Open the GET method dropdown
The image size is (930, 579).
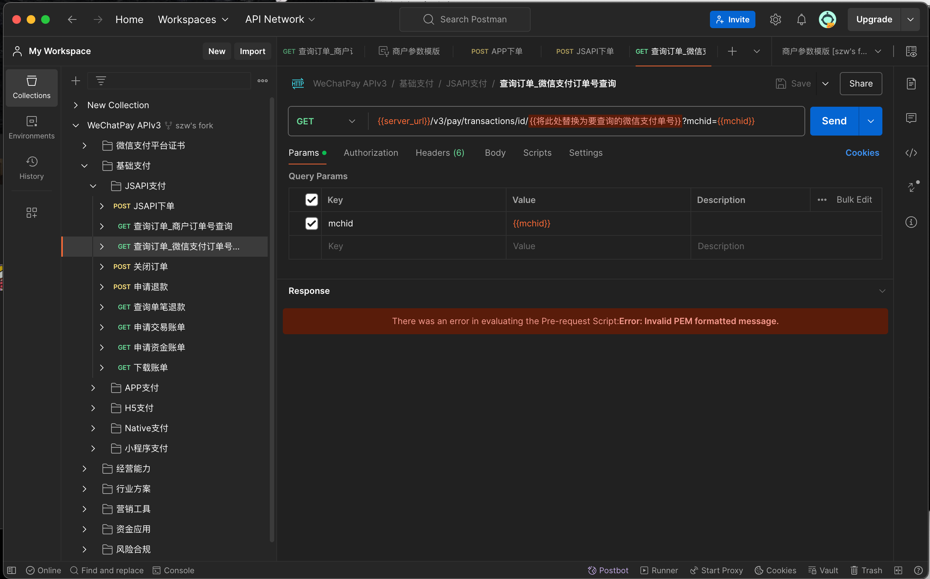[x=326, y=121]
